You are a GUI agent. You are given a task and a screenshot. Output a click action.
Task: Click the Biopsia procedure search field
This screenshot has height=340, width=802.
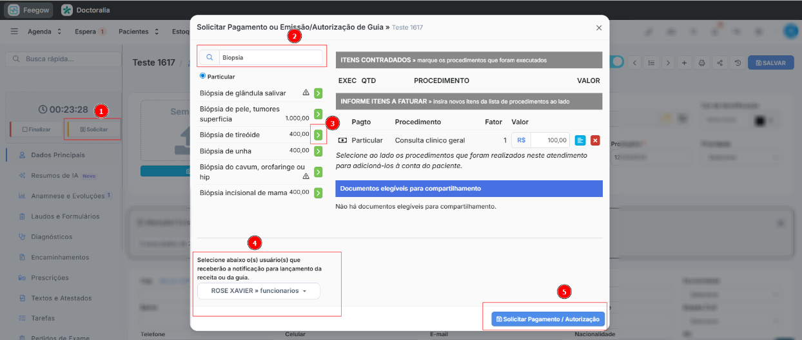(x=270, y=57)
